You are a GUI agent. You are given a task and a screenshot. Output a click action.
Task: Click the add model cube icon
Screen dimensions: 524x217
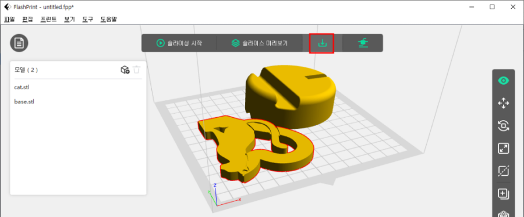[x=125, y=70]
